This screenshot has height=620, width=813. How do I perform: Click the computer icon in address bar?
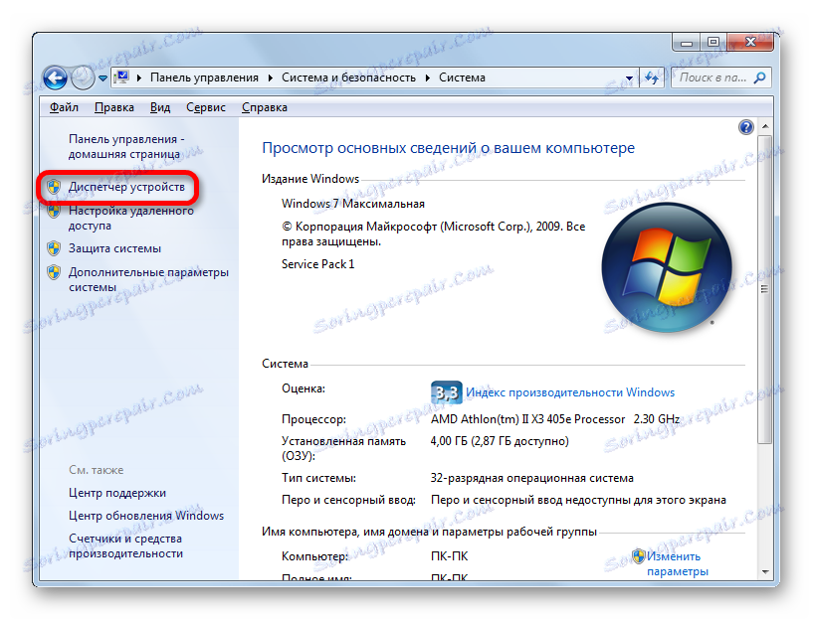(x=121, y=77)
